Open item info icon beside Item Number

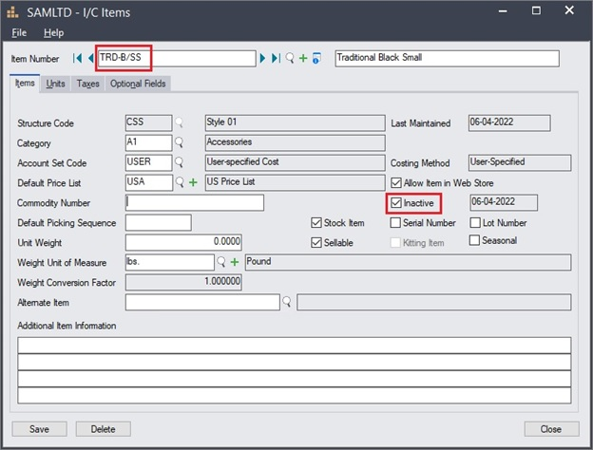pos(316,58)
